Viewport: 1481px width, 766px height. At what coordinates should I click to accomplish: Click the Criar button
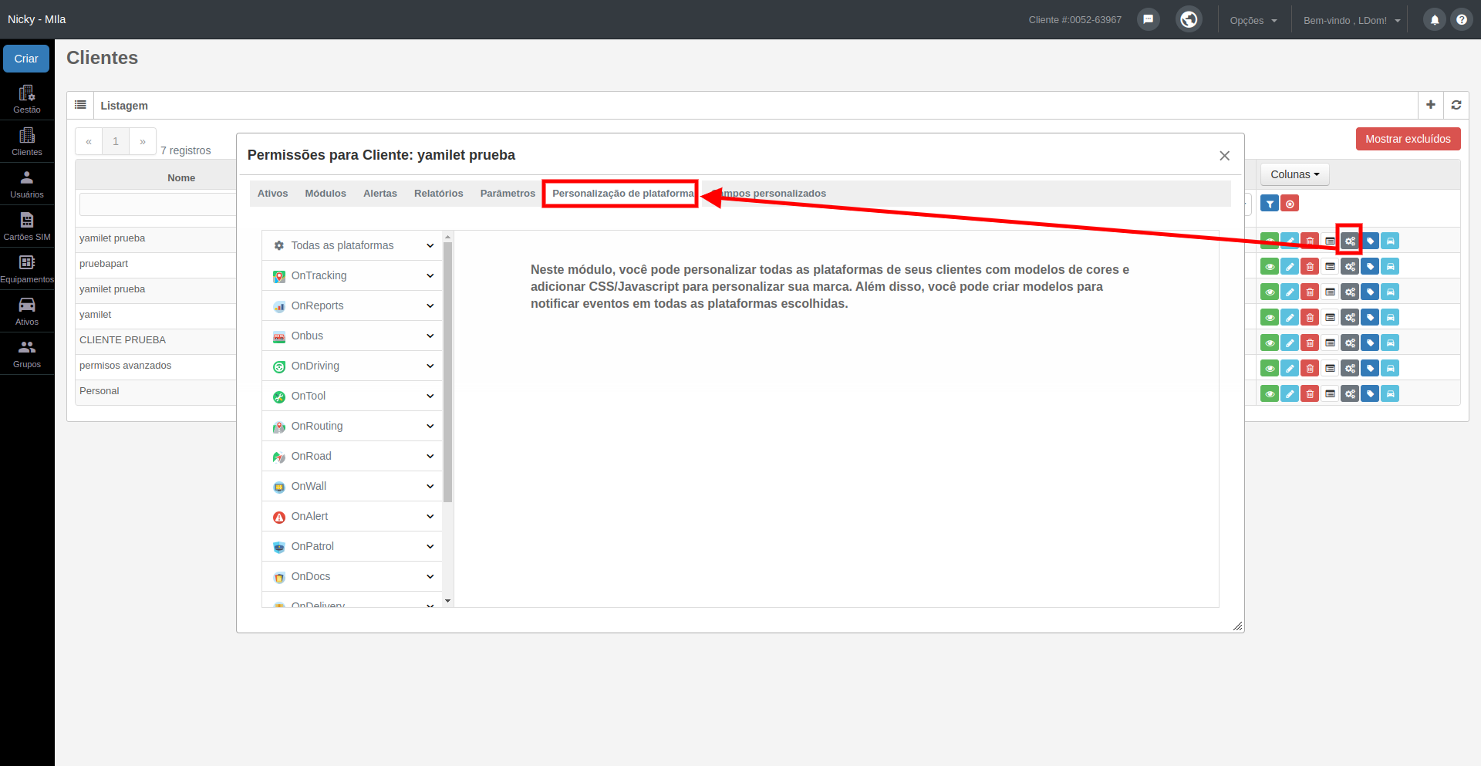tap(26, 59)
